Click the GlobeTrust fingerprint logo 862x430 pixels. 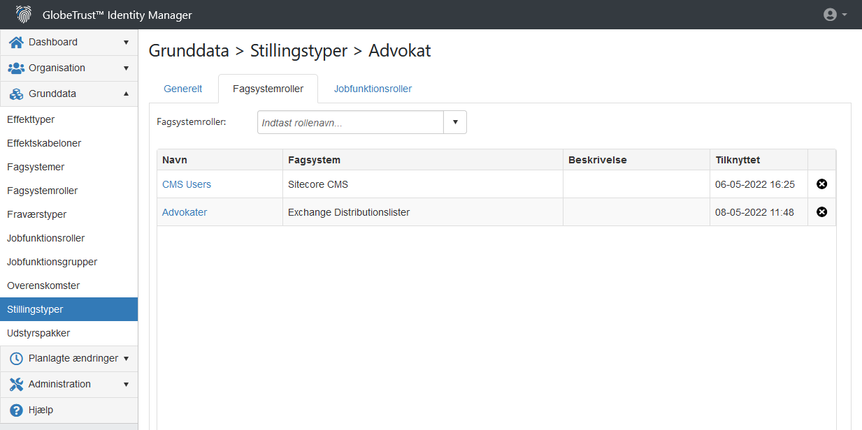[x=24, y=15]
